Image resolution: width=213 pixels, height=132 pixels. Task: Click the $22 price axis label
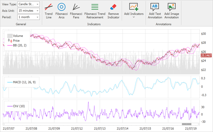click(203, 70)
